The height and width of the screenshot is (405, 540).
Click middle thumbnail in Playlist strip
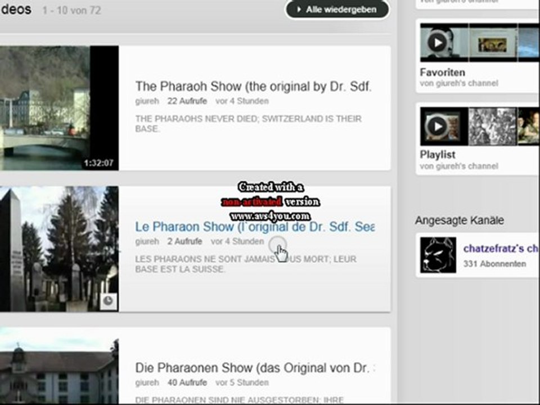point(492,127)
